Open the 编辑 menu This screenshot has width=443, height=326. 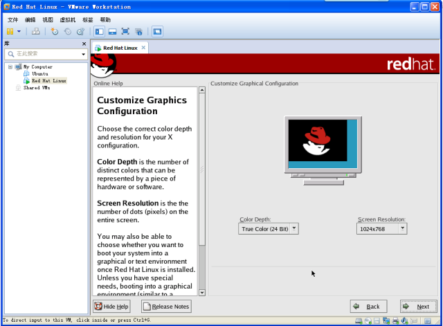pyautogui.click(x=30, y=20)
